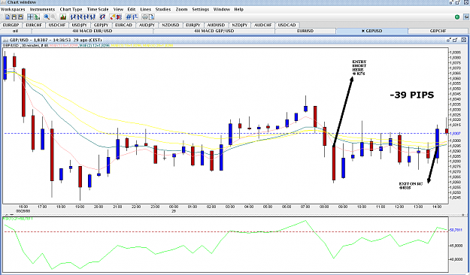Viewport: 470px width, 275px height.
Task: Open the Lines menu
Action: click(x=146, y=9)
